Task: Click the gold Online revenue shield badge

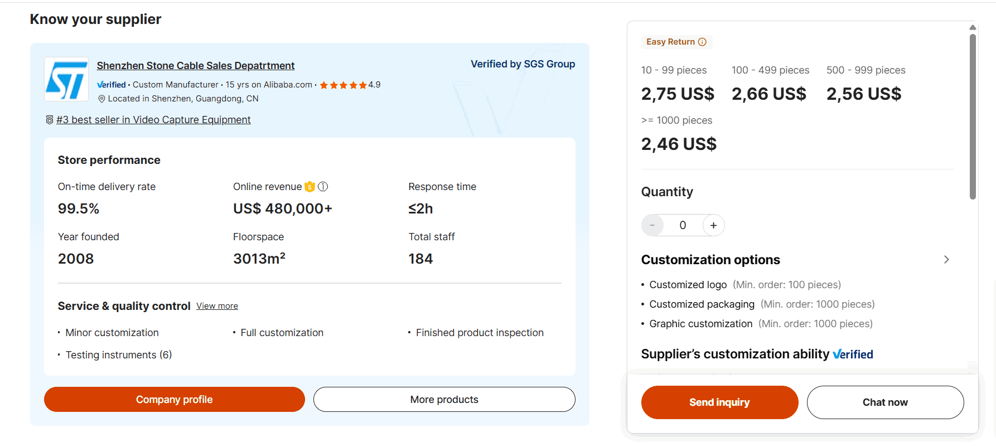Action: (310, 187)
